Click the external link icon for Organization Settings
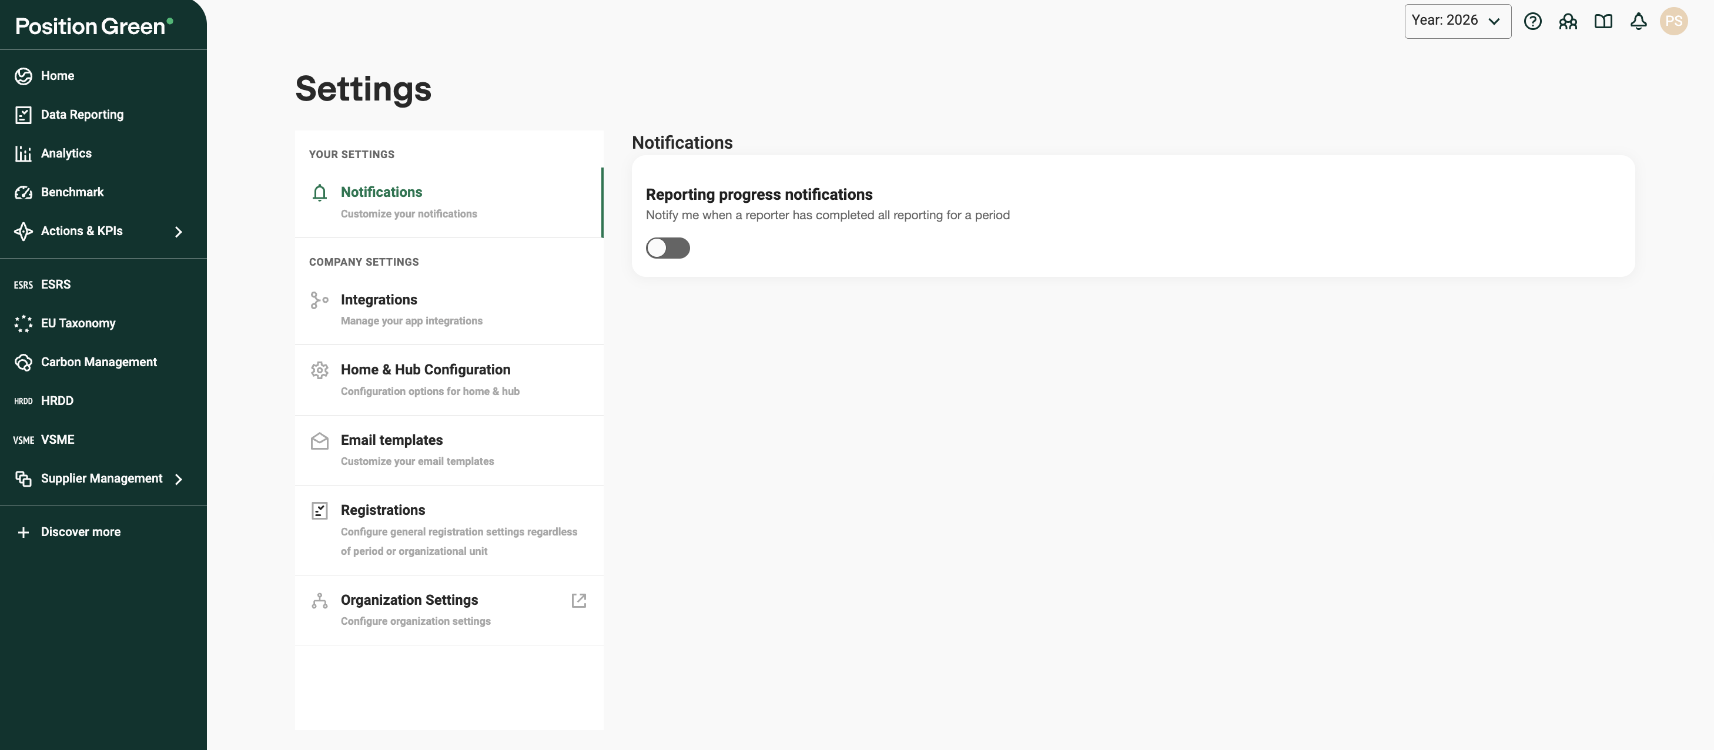1714x750 pixels. [x=579, y=600]
